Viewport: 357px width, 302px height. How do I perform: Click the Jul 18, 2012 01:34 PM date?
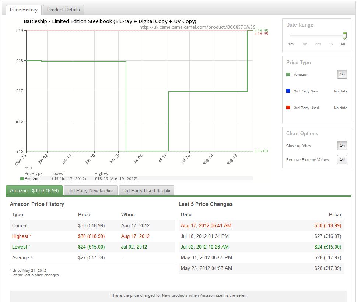point(205,236)
